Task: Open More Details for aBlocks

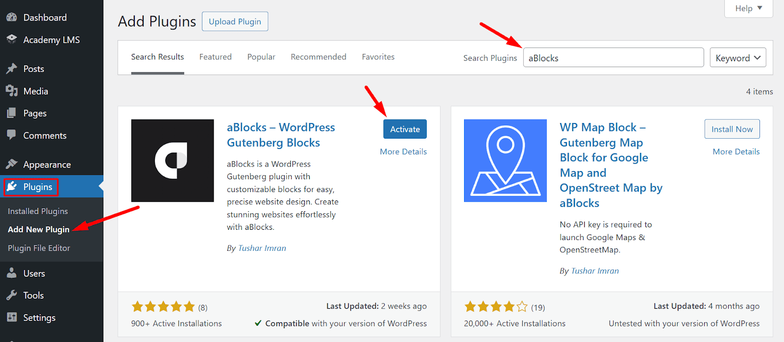Action: pos(403,151)
